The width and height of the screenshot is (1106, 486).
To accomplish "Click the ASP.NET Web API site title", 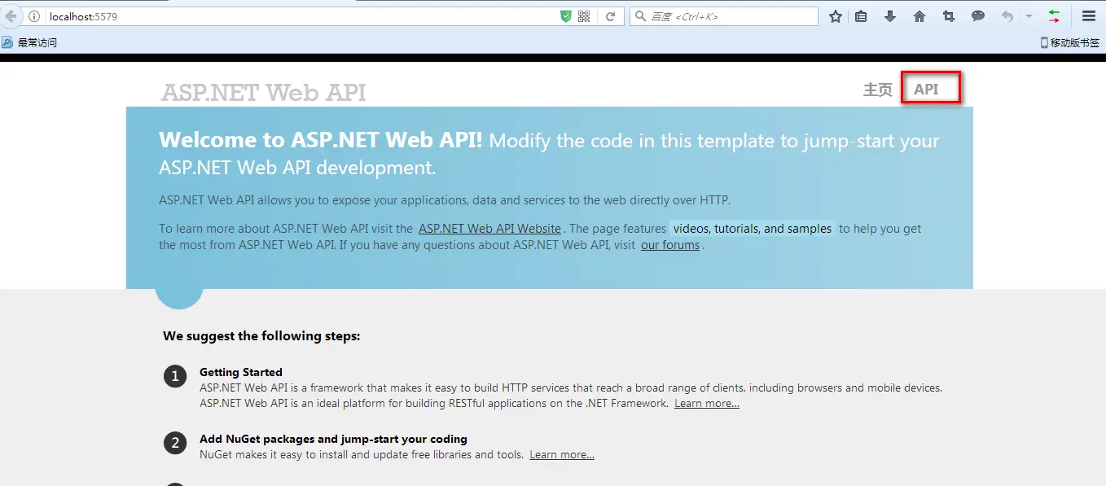I will 263,92.
